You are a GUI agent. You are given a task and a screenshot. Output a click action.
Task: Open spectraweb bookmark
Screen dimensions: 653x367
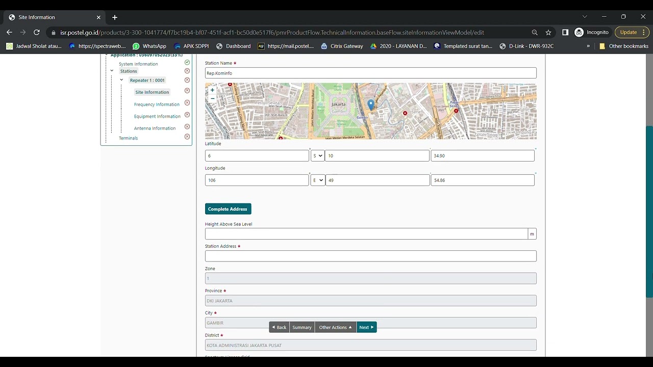pos(97,46)
